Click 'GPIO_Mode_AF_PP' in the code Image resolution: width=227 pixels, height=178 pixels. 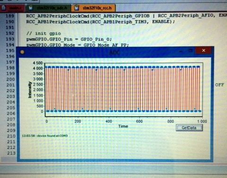105,45
